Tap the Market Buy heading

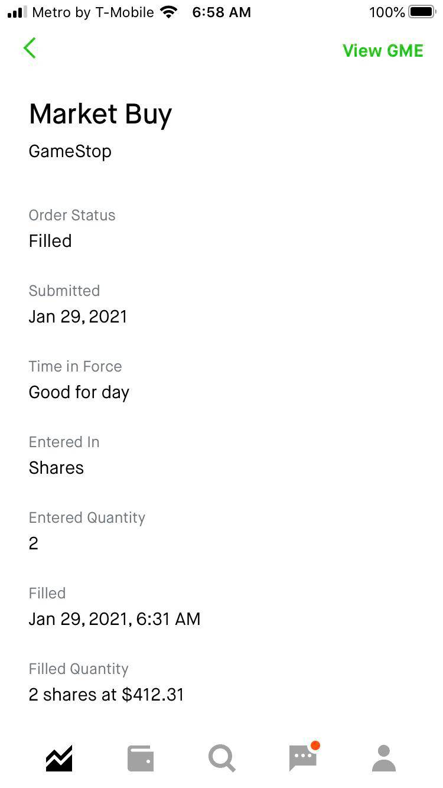(100, 114)
